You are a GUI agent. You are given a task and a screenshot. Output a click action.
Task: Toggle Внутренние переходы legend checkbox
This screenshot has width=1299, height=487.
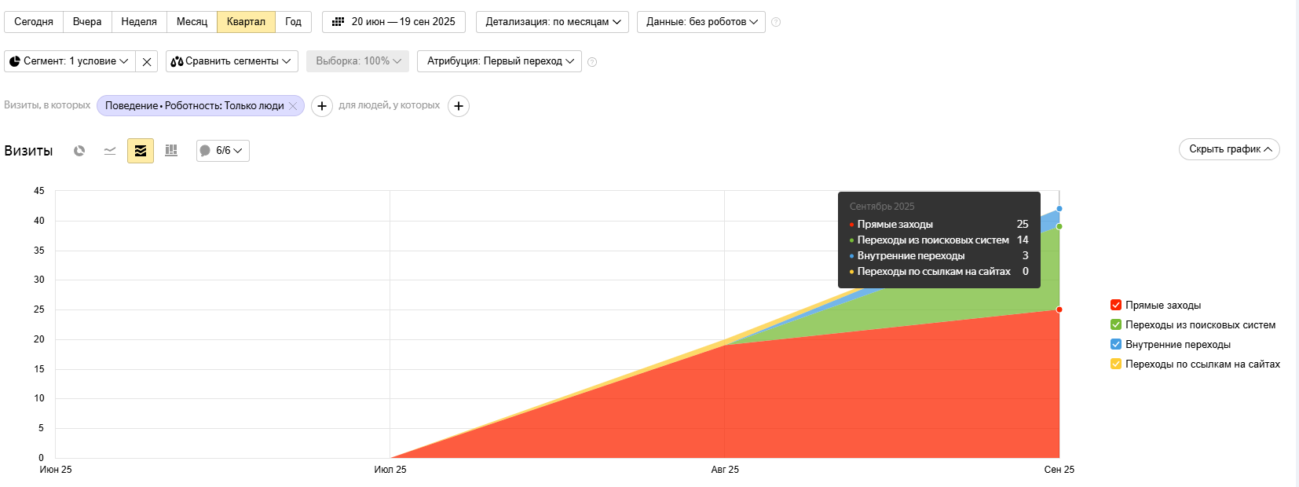(x=1116, y=344)
